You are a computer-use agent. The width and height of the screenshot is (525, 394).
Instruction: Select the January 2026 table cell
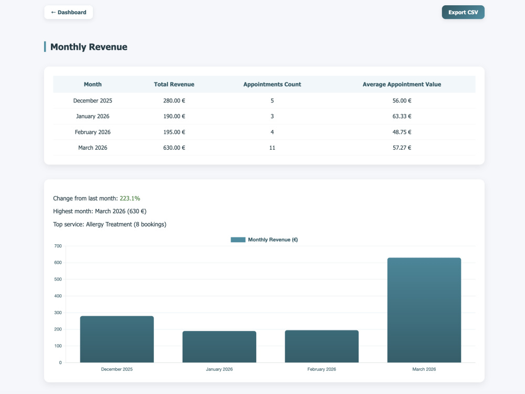click(93, 116)
